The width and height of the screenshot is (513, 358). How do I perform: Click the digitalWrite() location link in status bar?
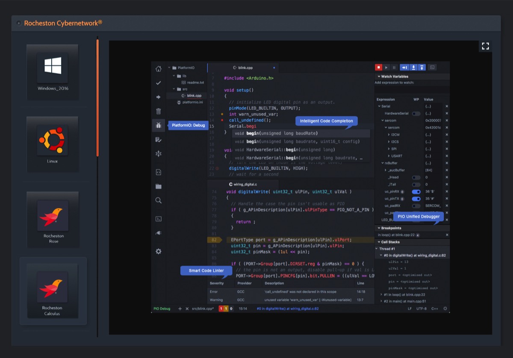[x=288, y=308]
